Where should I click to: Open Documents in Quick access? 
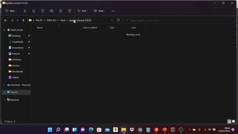point(17,48)
